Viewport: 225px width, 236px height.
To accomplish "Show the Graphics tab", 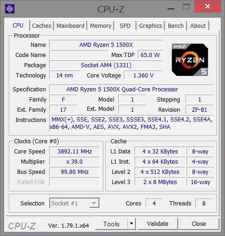I will tap(150, 26).
